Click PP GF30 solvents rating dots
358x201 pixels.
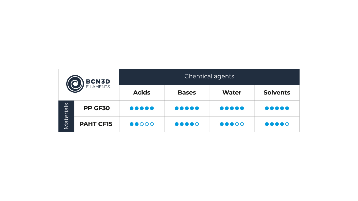(277, 108)
